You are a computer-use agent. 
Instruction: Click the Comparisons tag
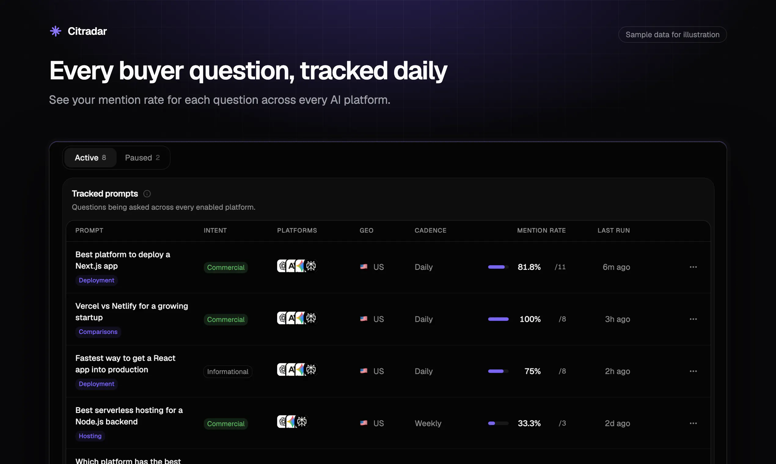98,332
